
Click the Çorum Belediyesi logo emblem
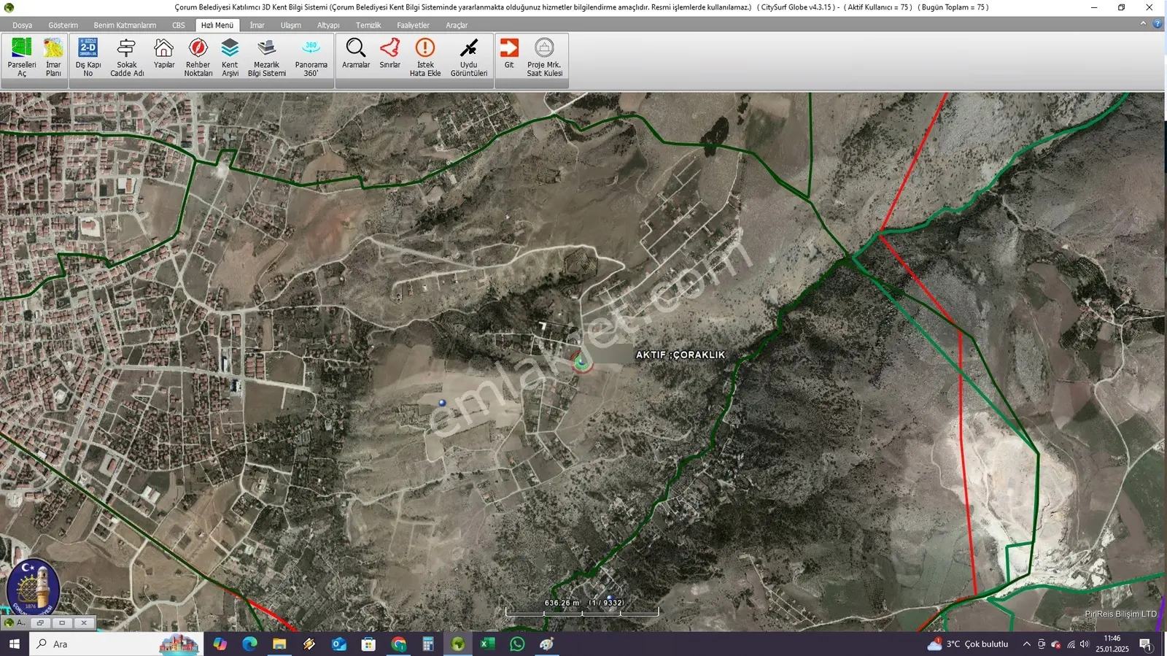[33, 587]
